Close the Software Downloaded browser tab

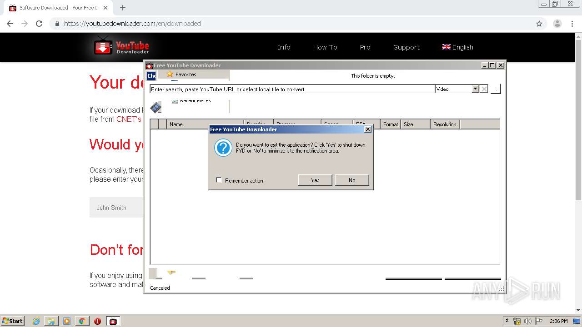(106, 8)
